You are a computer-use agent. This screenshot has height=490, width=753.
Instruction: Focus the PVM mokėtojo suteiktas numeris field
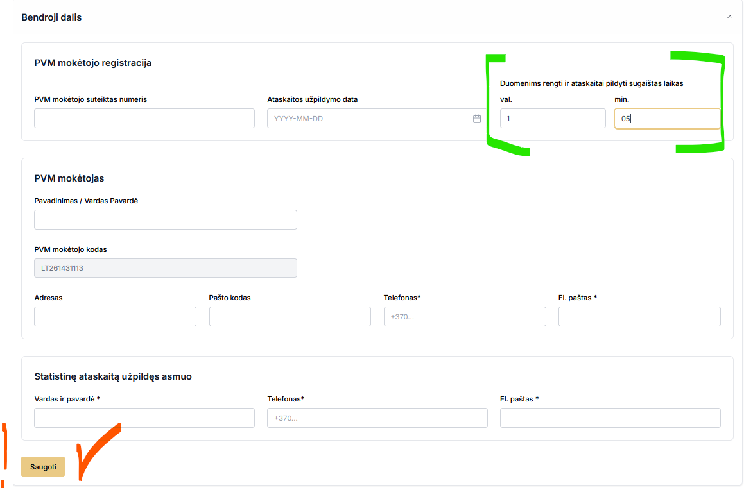pos(144,119)
